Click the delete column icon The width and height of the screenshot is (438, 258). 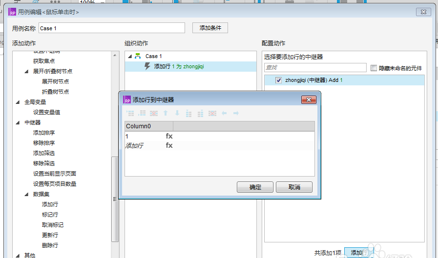pos(212,113)
